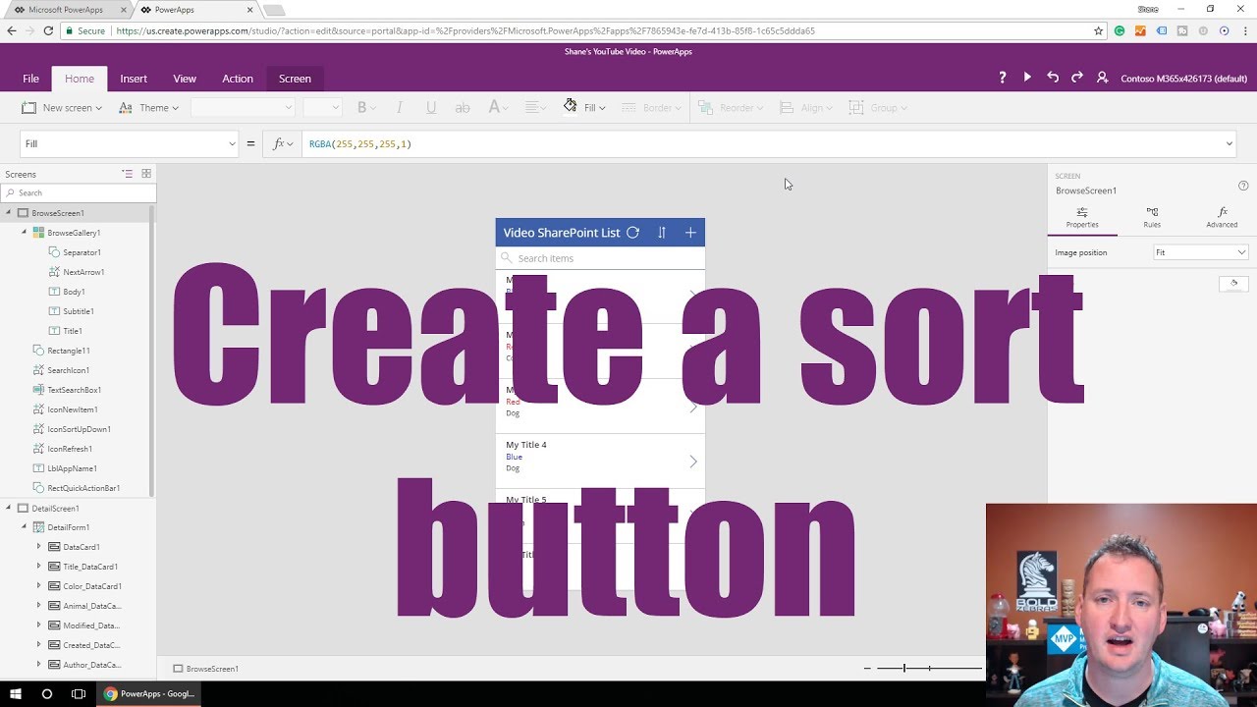1257x707 pixels.
Task: Collapse the DetailForm1 tree node
Action: (x=25, y=527)
